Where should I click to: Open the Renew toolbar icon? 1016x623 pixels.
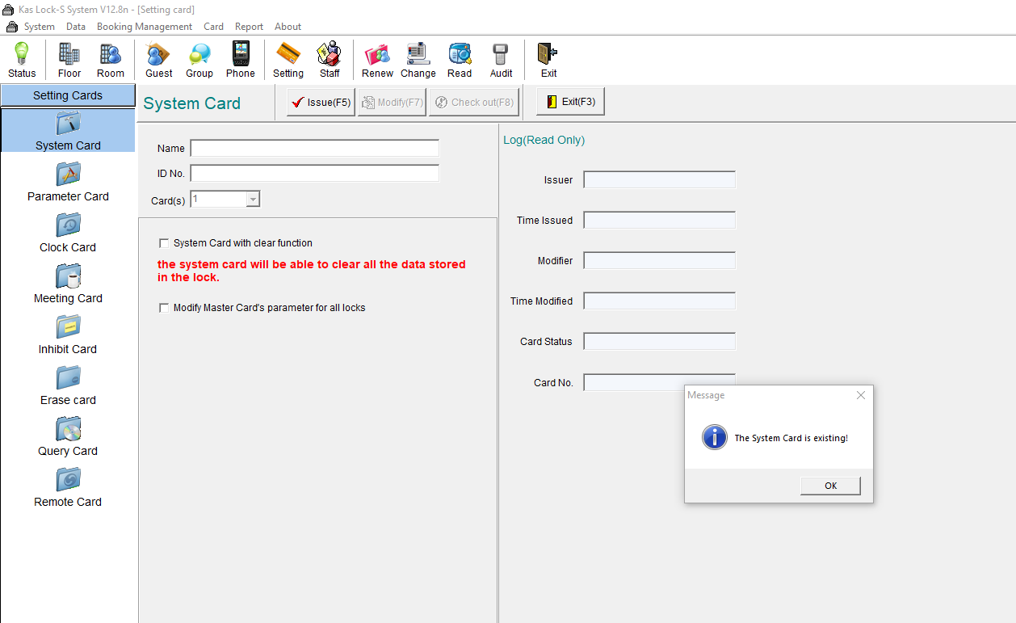(x=377, y=61)
